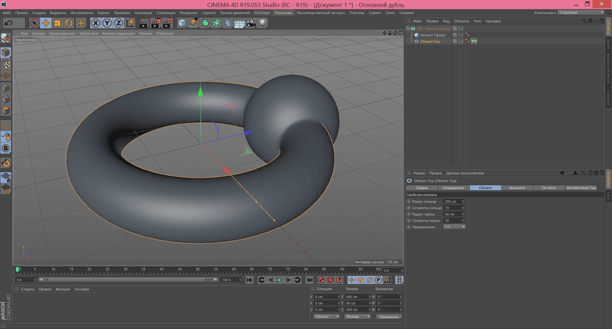Add a light with the bulb icon
Image resolution: width=612 pixels, height=329 pixels.
[x=263, y=23]
